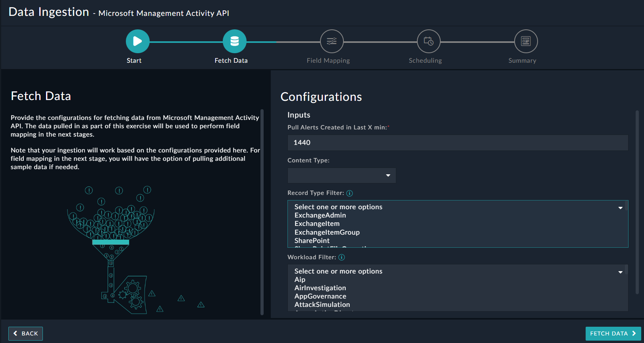Select SharePoint record type option
The image size is (644, 343).
coord(312,241)
